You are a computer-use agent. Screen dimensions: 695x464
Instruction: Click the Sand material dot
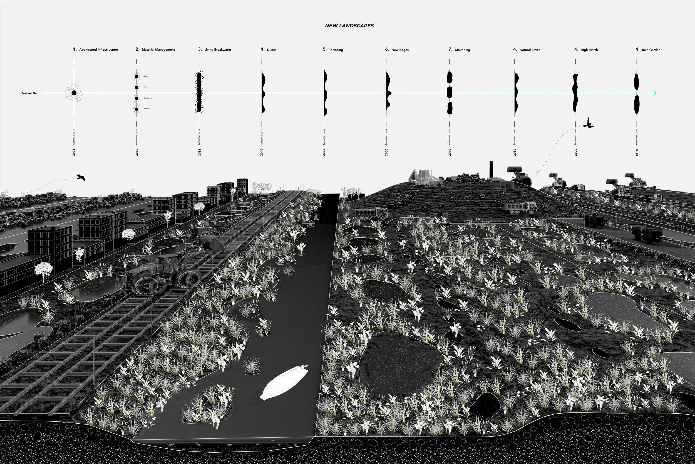point(136,77)
